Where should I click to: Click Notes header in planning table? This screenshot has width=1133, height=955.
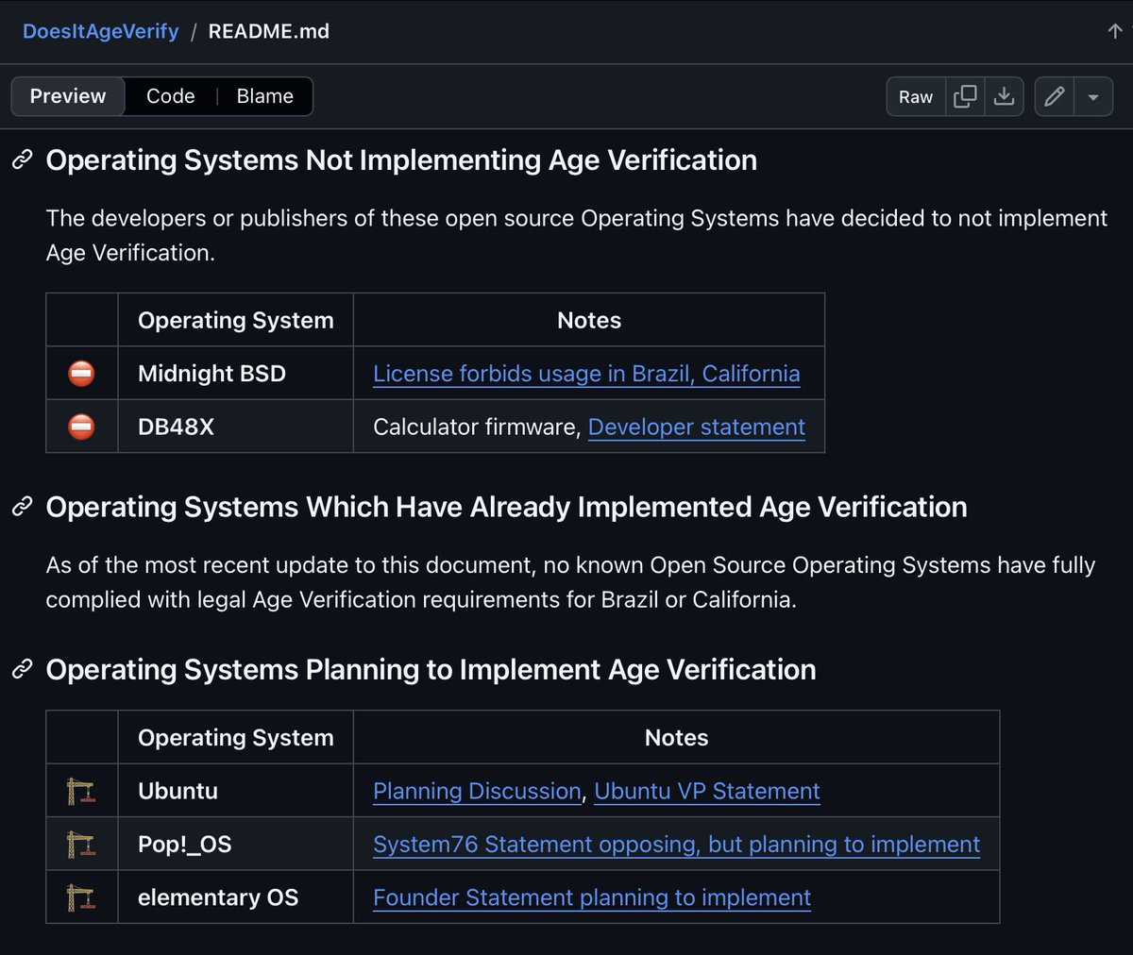[676, 738]
